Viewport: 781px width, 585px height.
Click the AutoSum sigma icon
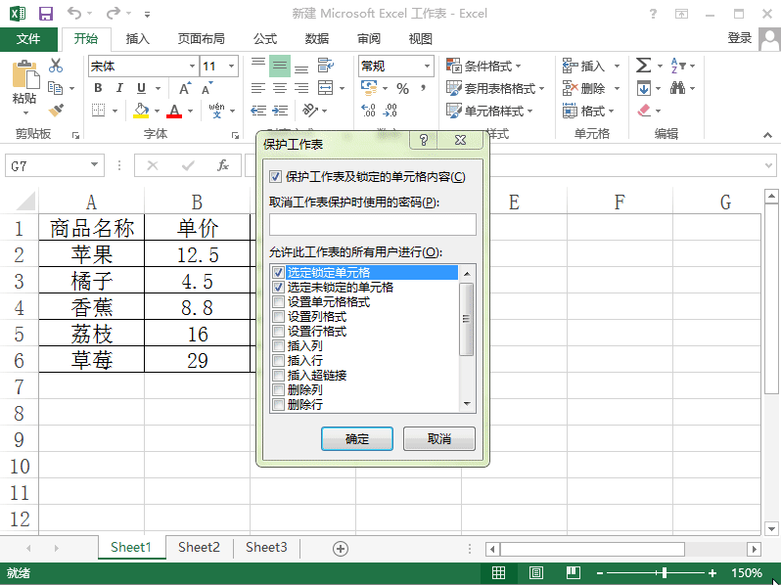[643, 66]
